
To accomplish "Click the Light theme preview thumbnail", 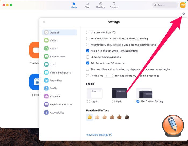I will [95, 93].
